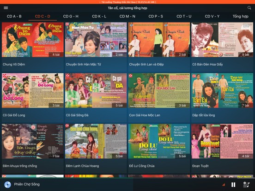Viewport: 255px width, 191px height.
Task: Click the title Chuyện tình Lan và Điệp
Action: [146, 64]
